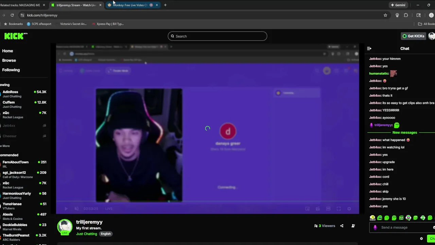The image size is (435, 245).
Task: Open Chrome extensions puzzle icon
Action: click(406, 15)
